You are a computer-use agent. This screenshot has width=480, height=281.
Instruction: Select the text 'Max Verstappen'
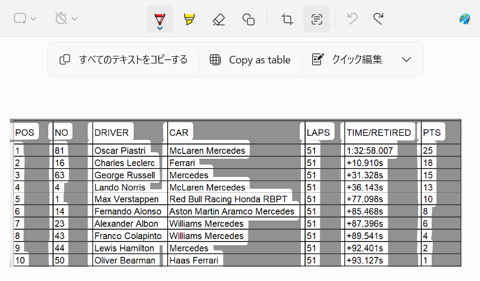tap(127, 199)
